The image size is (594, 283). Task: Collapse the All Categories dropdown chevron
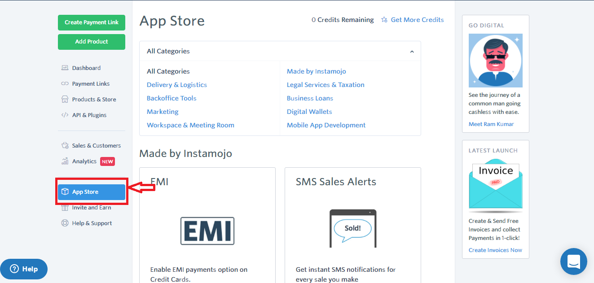(x=412, y=52)
